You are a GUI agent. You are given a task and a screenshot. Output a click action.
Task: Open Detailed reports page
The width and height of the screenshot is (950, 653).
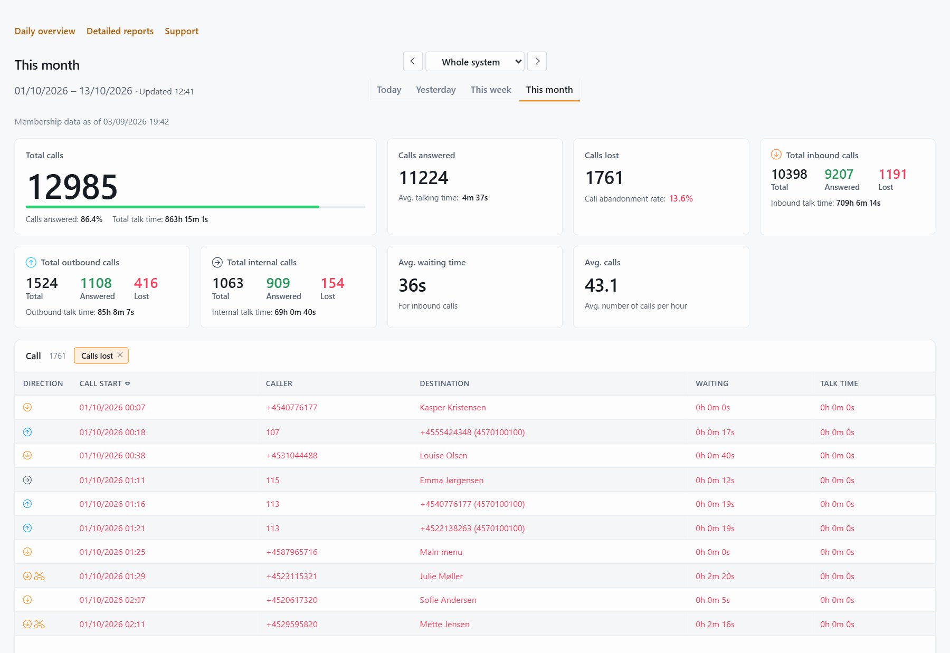(120, 31)
